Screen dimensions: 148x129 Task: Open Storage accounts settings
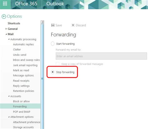(x=23, y=127)
